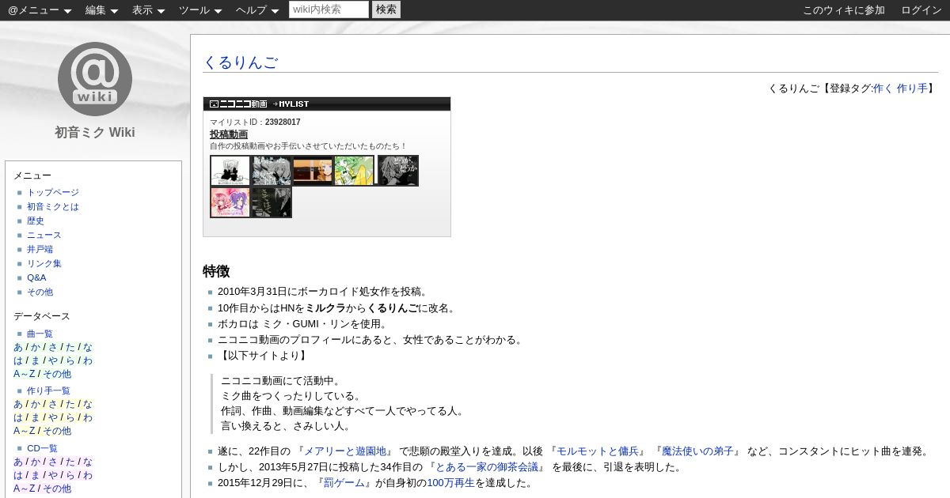Select A～Z index under 作り手一覧
The image size is (950, 498).
pyautogui.click(x=25, y=431)
